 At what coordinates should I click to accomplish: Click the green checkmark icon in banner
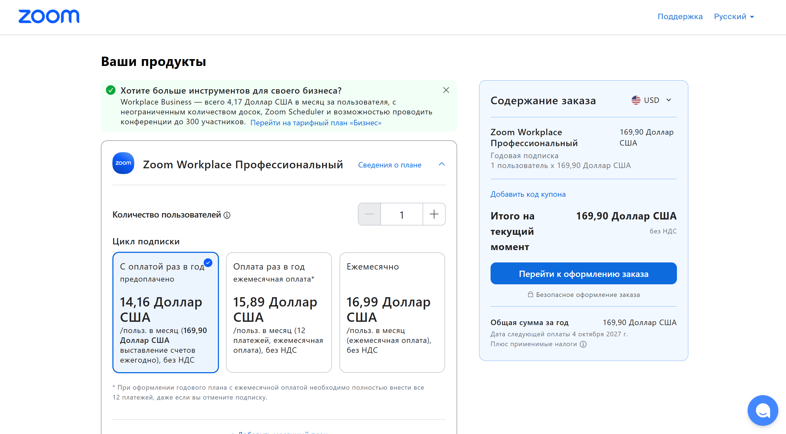point(110,90)
